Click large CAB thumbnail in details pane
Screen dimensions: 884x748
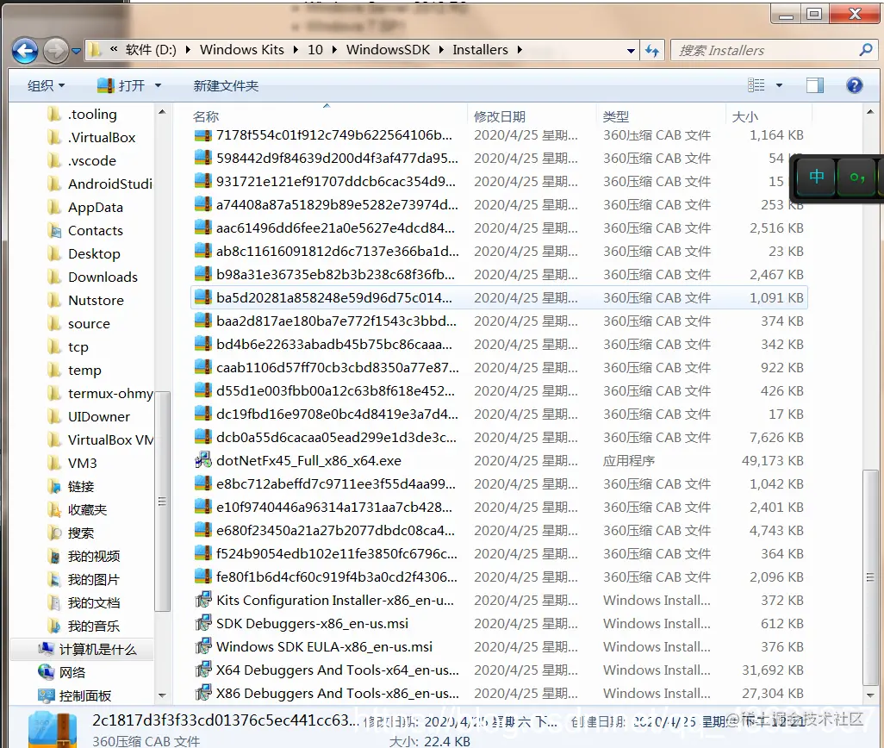pos(53,730)
